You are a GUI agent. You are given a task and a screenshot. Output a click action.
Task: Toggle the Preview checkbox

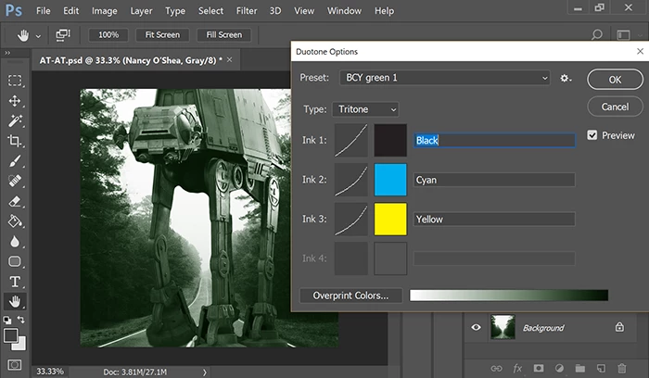click(592, 135)
